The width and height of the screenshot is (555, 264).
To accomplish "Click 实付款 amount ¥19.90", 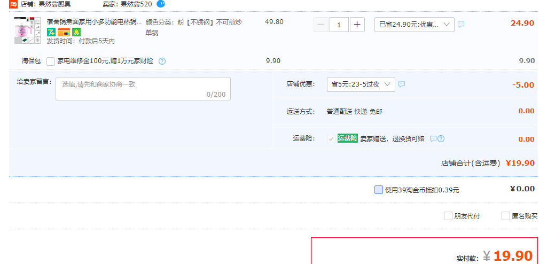I will point(508,255).
